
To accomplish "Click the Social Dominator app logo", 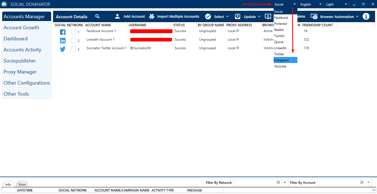I will point(4,4).
